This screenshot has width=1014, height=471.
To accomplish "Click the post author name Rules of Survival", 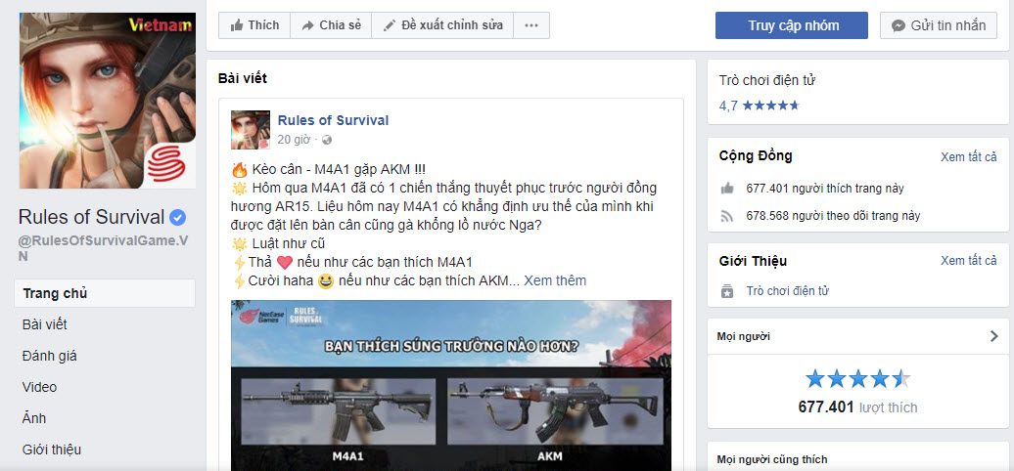I will tap(333, 120).
